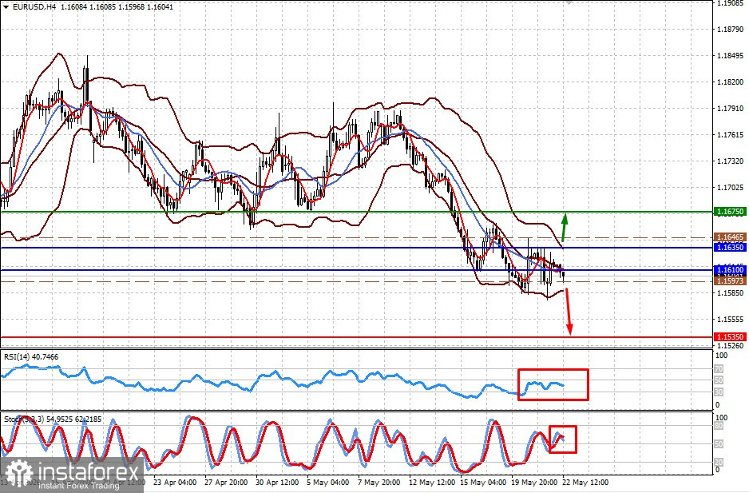Click the 1.15850 value on price axis
The width and height of the screenshot is (749, 493).
(x=731, y=292)
